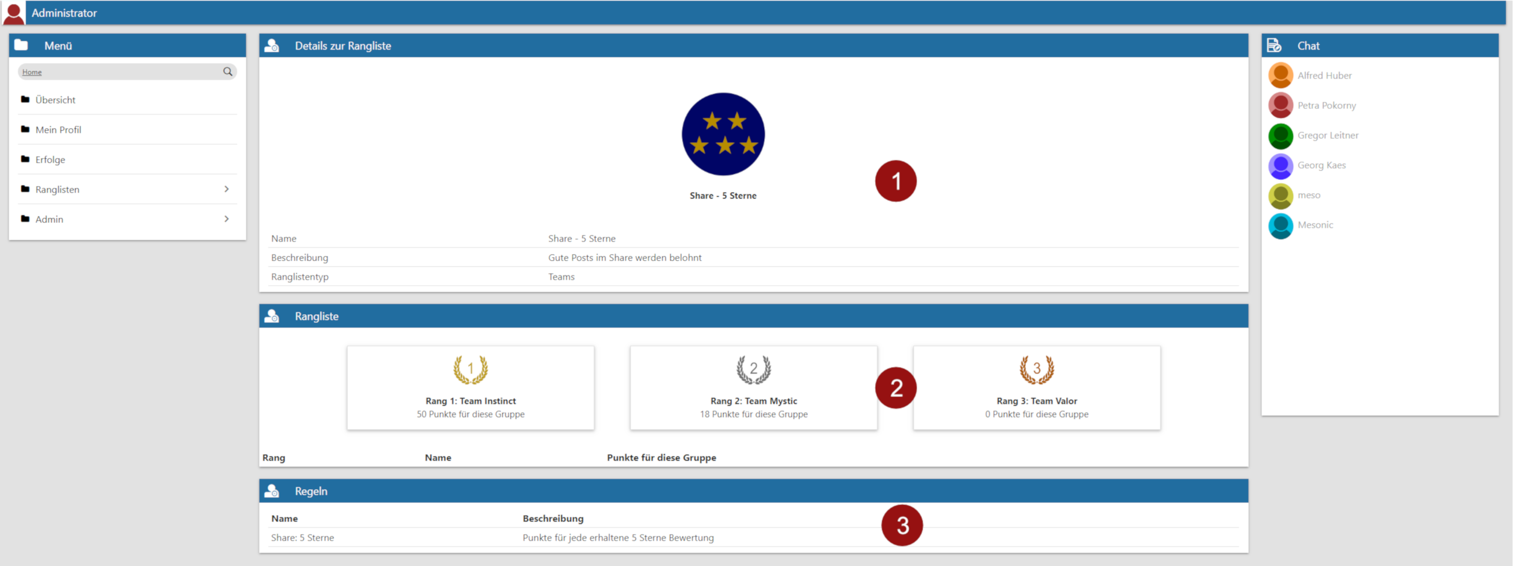This screenshot has width=1515, height=566.
Task: Click the Beschreibung label in details
Action: (299, 258)
